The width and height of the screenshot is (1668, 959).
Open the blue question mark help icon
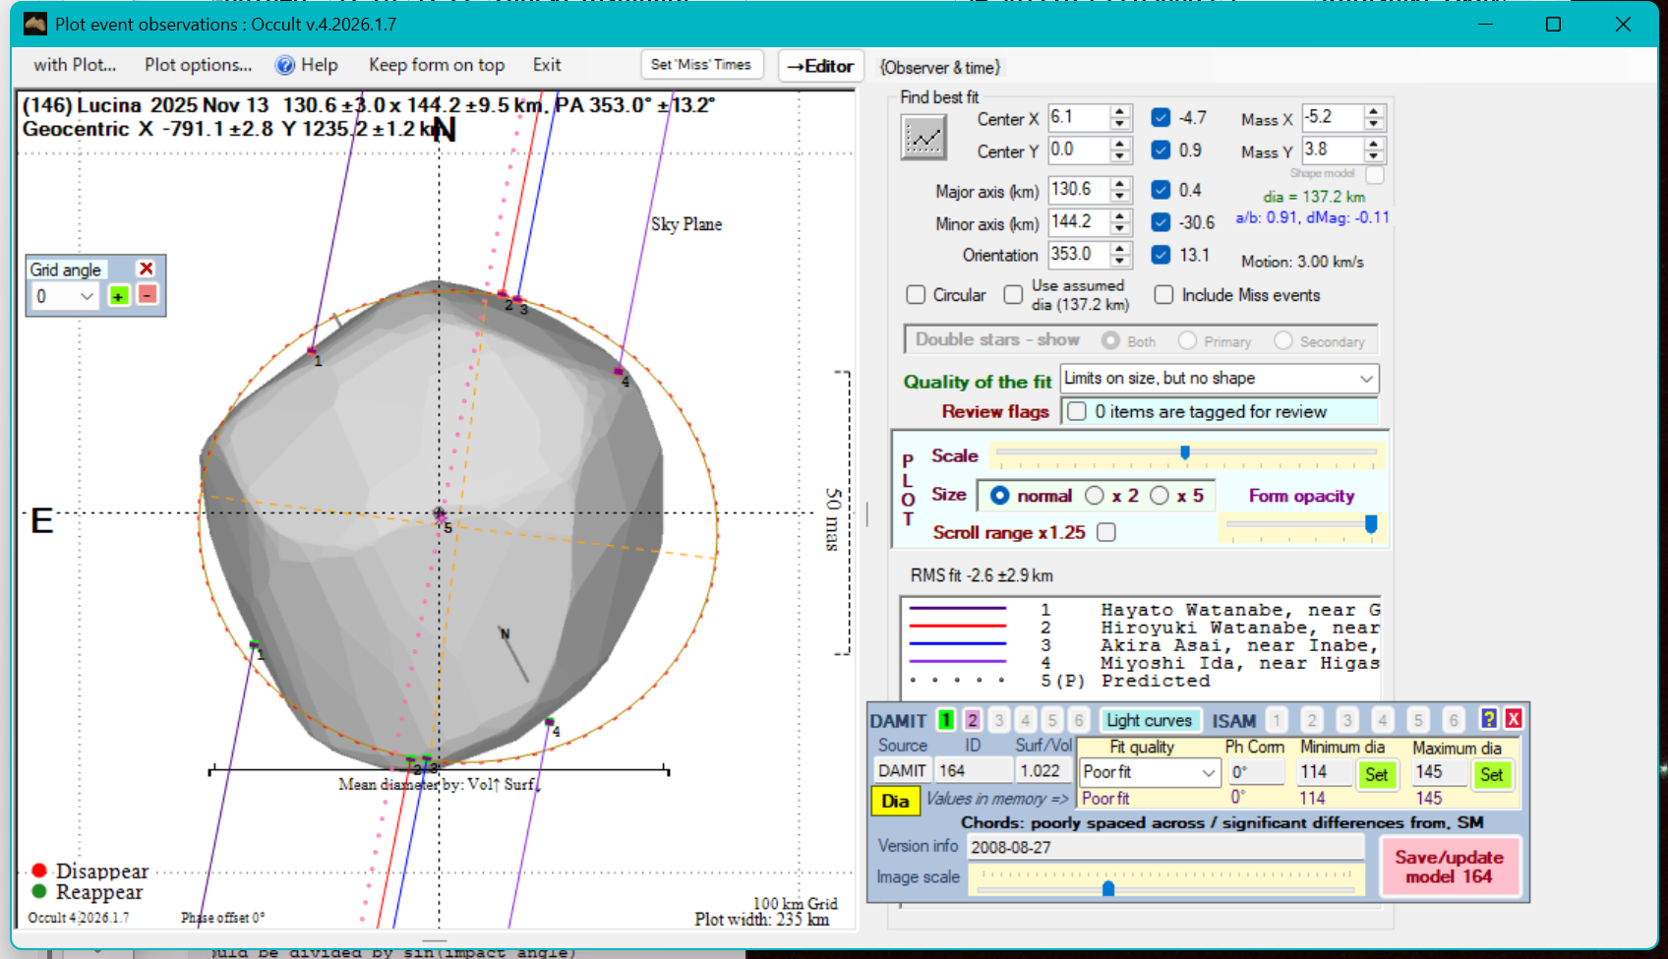coord(1489,719)
